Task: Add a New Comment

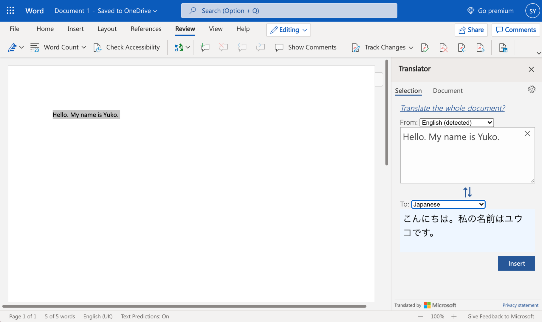Action: (x=205, y=47)
